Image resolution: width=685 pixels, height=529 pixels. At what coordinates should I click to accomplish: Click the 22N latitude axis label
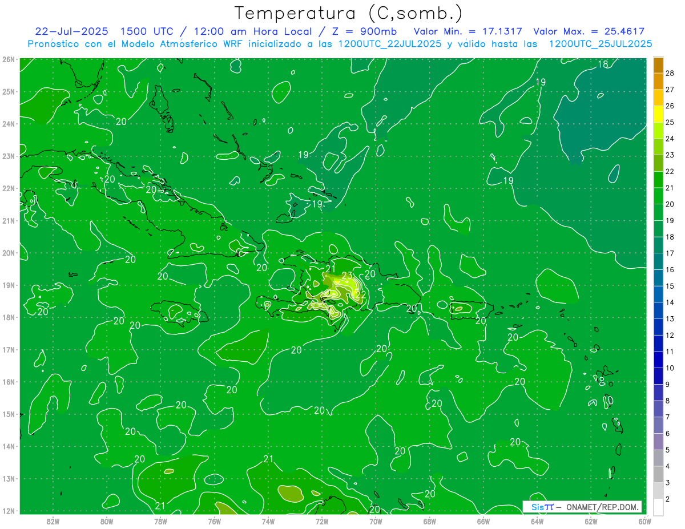(x=8, y=188)
